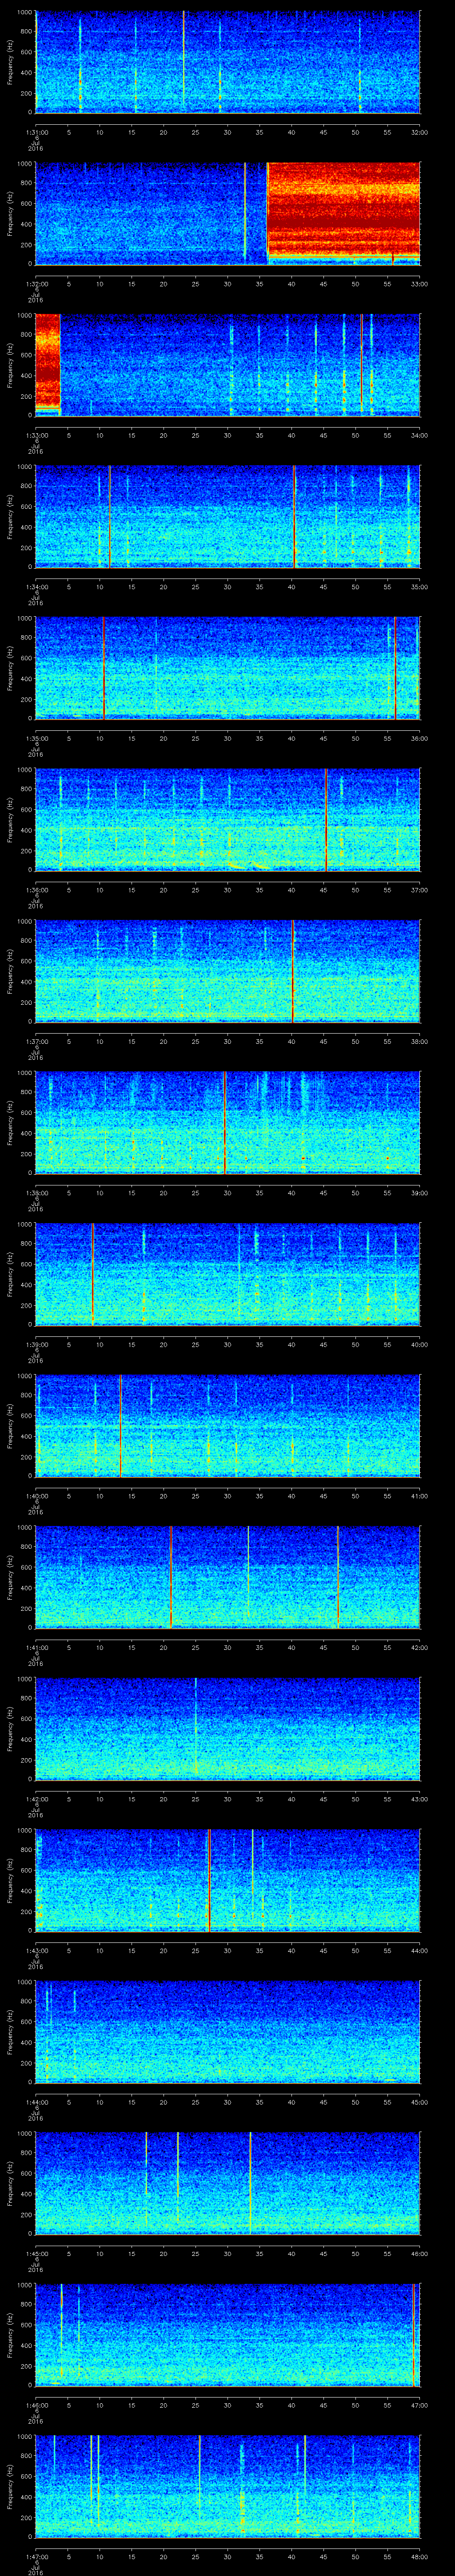Select the 37:00 end time label
This screenshot has height=2576, width=455.
click(x=419, y=890)
